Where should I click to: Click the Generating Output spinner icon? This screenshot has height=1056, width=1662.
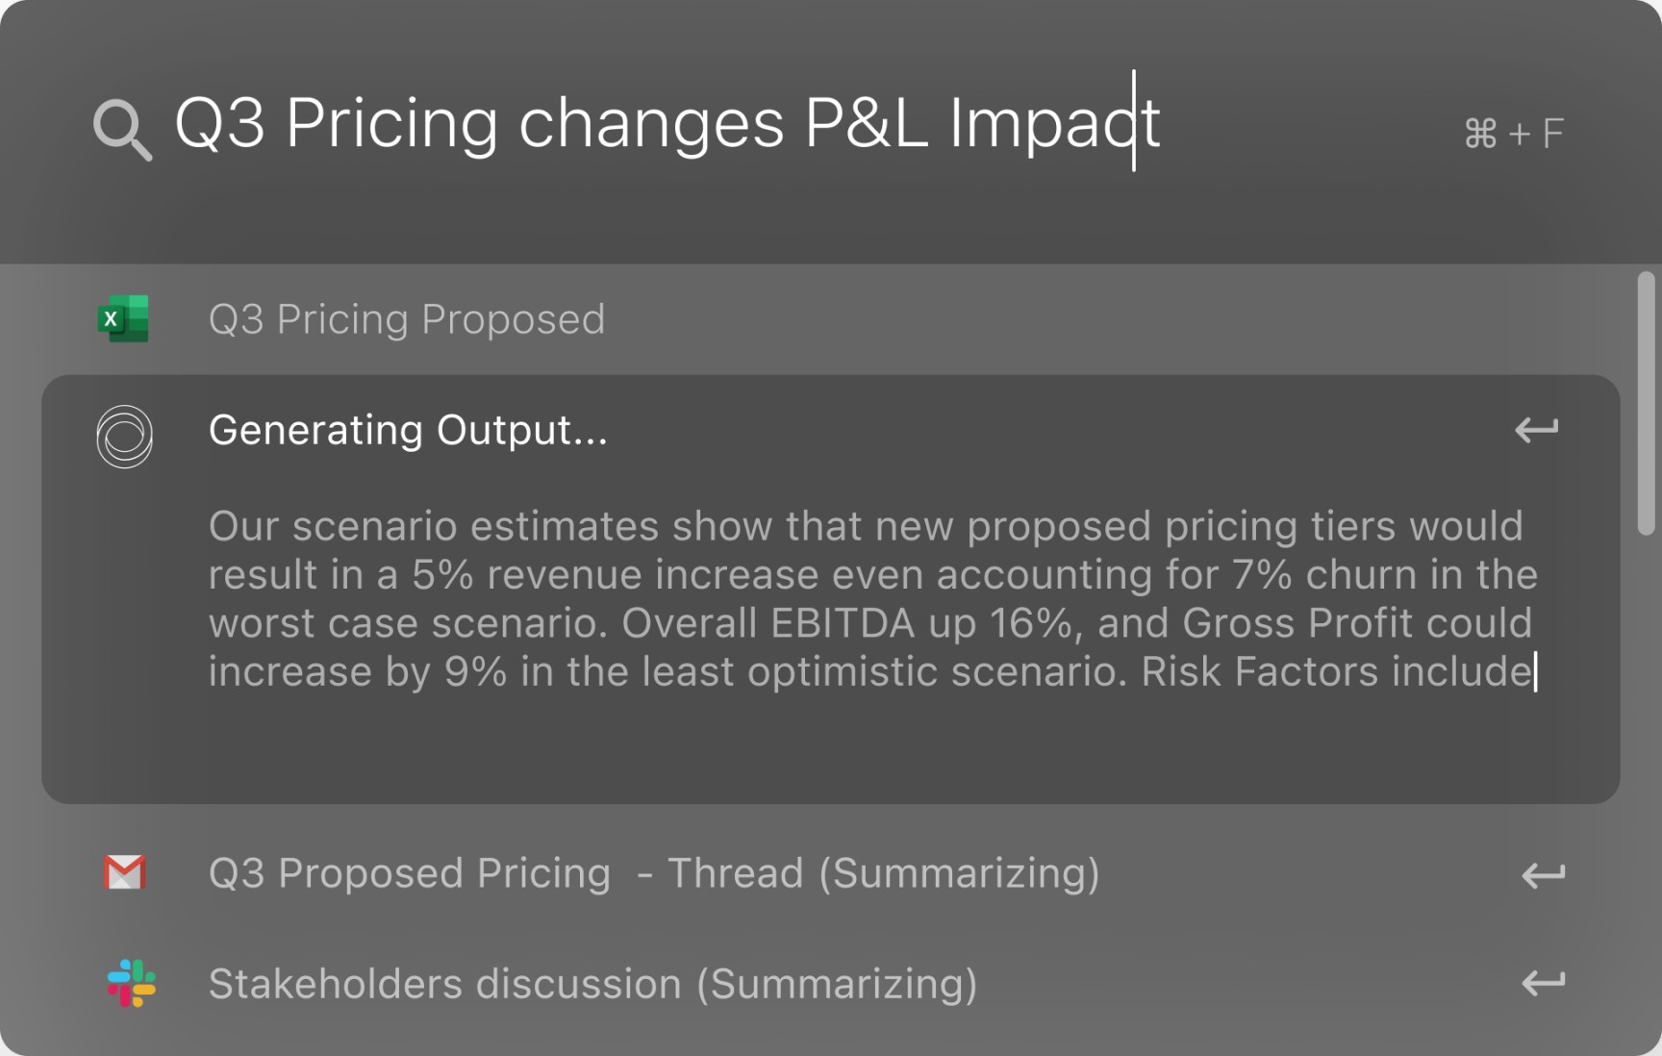(124, 437)
